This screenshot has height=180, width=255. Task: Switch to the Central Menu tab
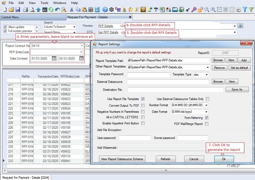point(10,17)
